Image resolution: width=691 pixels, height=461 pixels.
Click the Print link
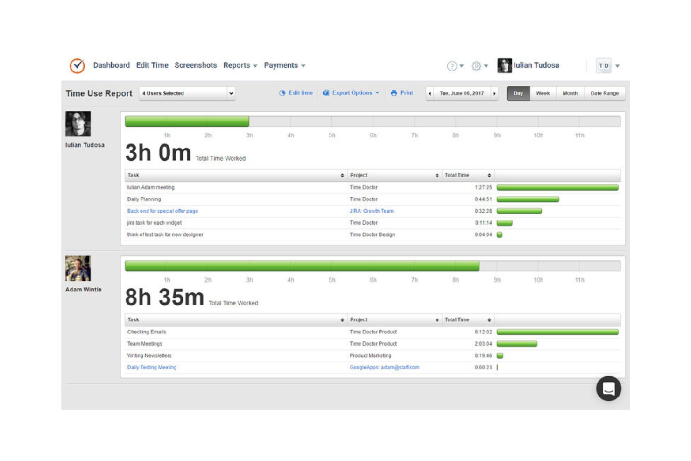tap(407, 93)
